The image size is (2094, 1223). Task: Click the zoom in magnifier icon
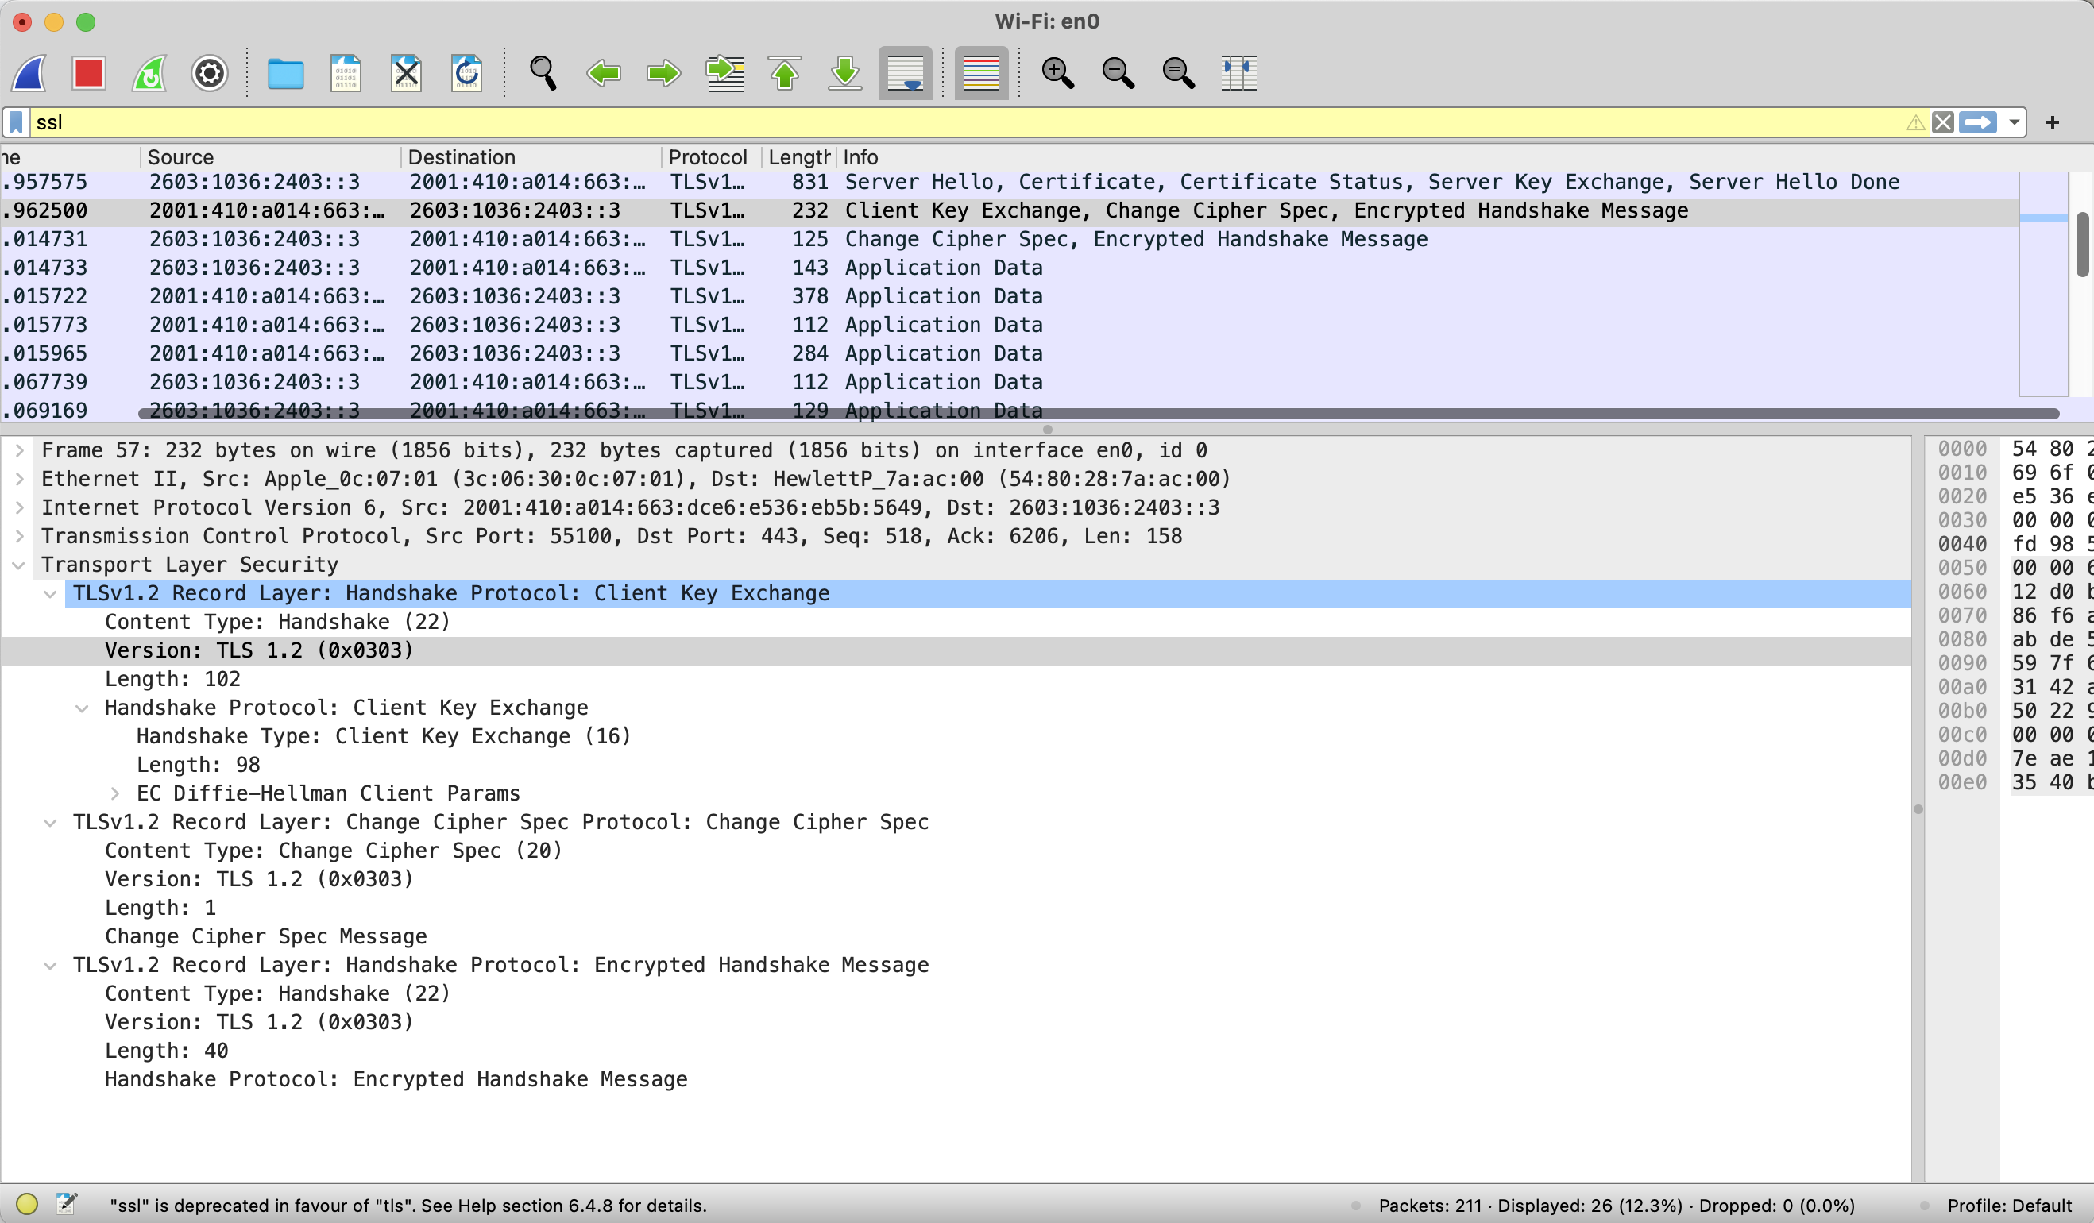[x=1057, y=73]
